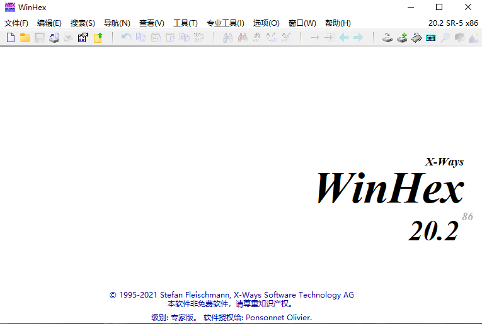This screenshot has height=324, width=482.
Task: Click the Go To Sector arrow icon
Action: [330, 37]
